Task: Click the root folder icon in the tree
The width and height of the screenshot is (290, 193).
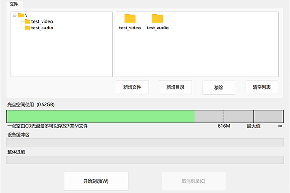Action: (21, 15)
